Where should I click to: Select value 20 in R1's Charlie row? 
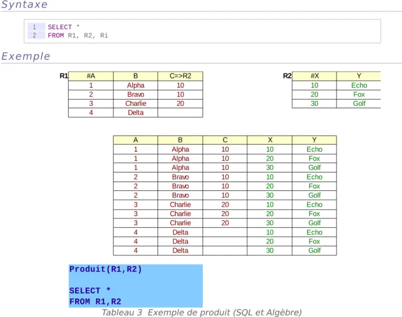(x=180, y=104)
